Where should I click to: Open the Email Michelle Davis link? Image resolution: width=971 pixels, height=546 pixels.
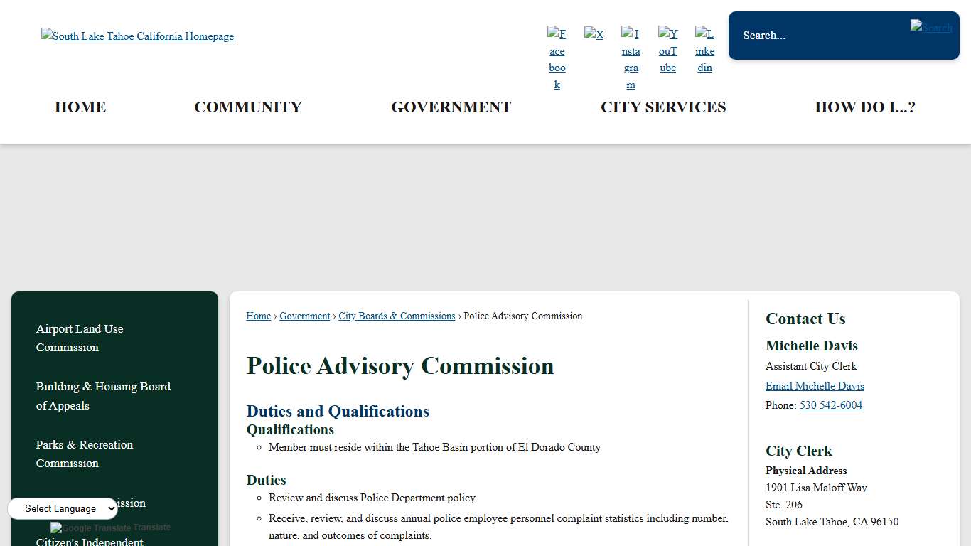(x=815, y=386)
